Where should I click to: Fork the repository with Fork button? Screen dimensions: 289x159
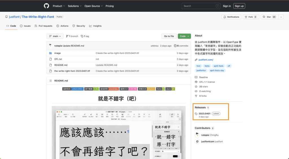(x=251, y=17)
